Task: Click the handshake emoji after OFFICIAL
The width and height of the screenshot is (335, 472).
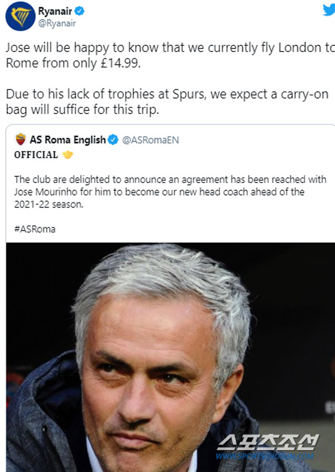Action: pyautogui.click(x=68, y=155)
